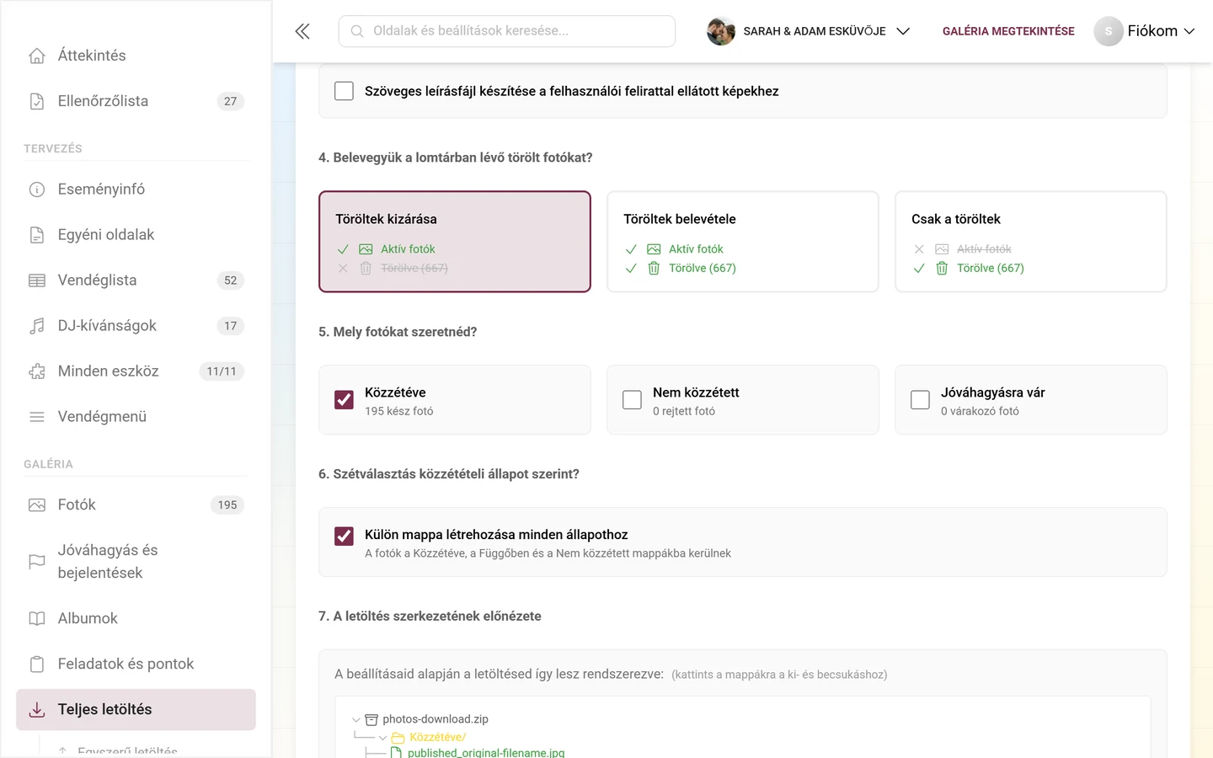Click the picture icon beside Fotók
Viewport: 1213px width, 758px height.
tap(37, 505)
